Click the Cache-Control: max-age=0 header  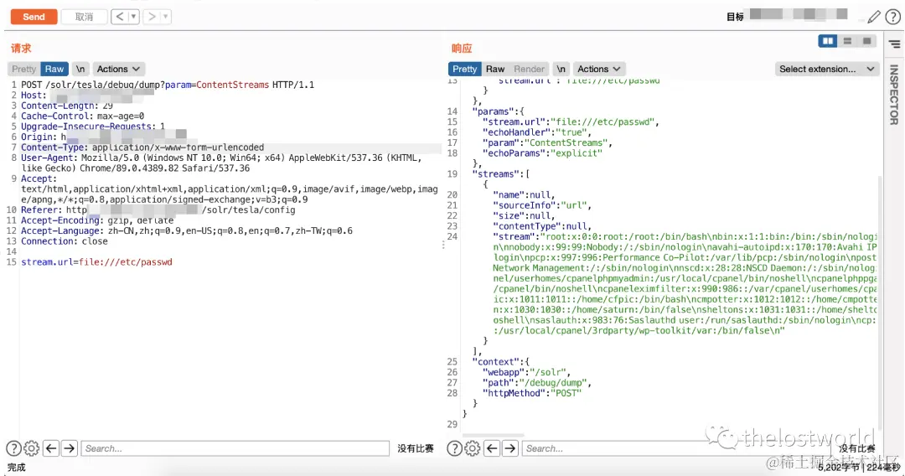click(x=82, y=116)
